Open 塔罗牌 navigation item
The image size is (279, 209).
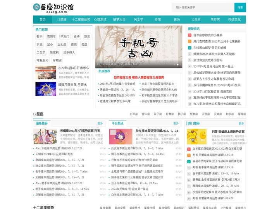(215, 20)
